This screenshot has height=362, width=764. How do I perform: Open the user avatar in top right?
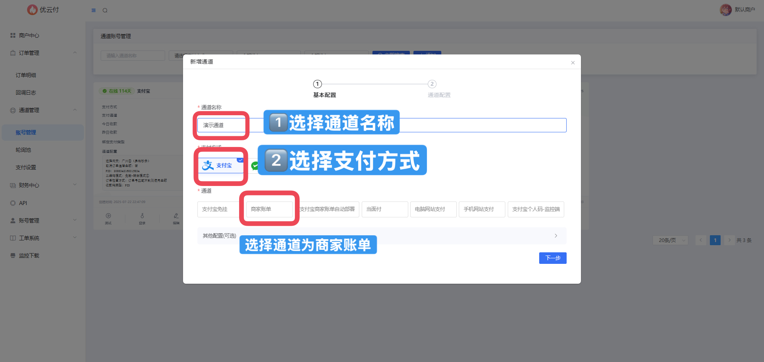(x=725, y=10)
